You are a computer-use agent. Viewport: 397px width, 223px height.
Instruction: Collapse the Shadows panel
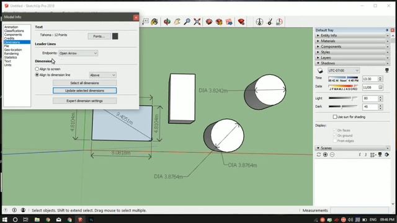tap(352, 63)
